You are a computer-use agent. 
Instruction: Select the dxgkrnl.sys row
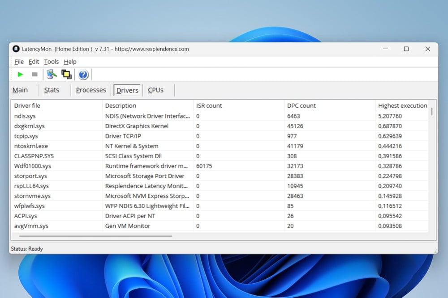click(x=220, y=126)
